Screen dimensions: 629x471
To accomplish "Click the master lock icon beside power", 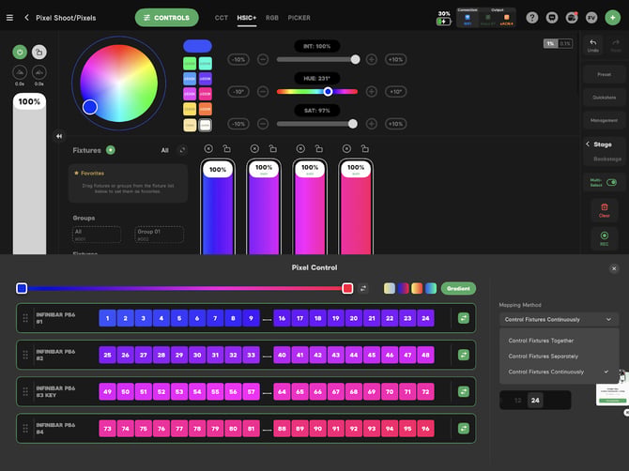I will (x=38, y=52).
